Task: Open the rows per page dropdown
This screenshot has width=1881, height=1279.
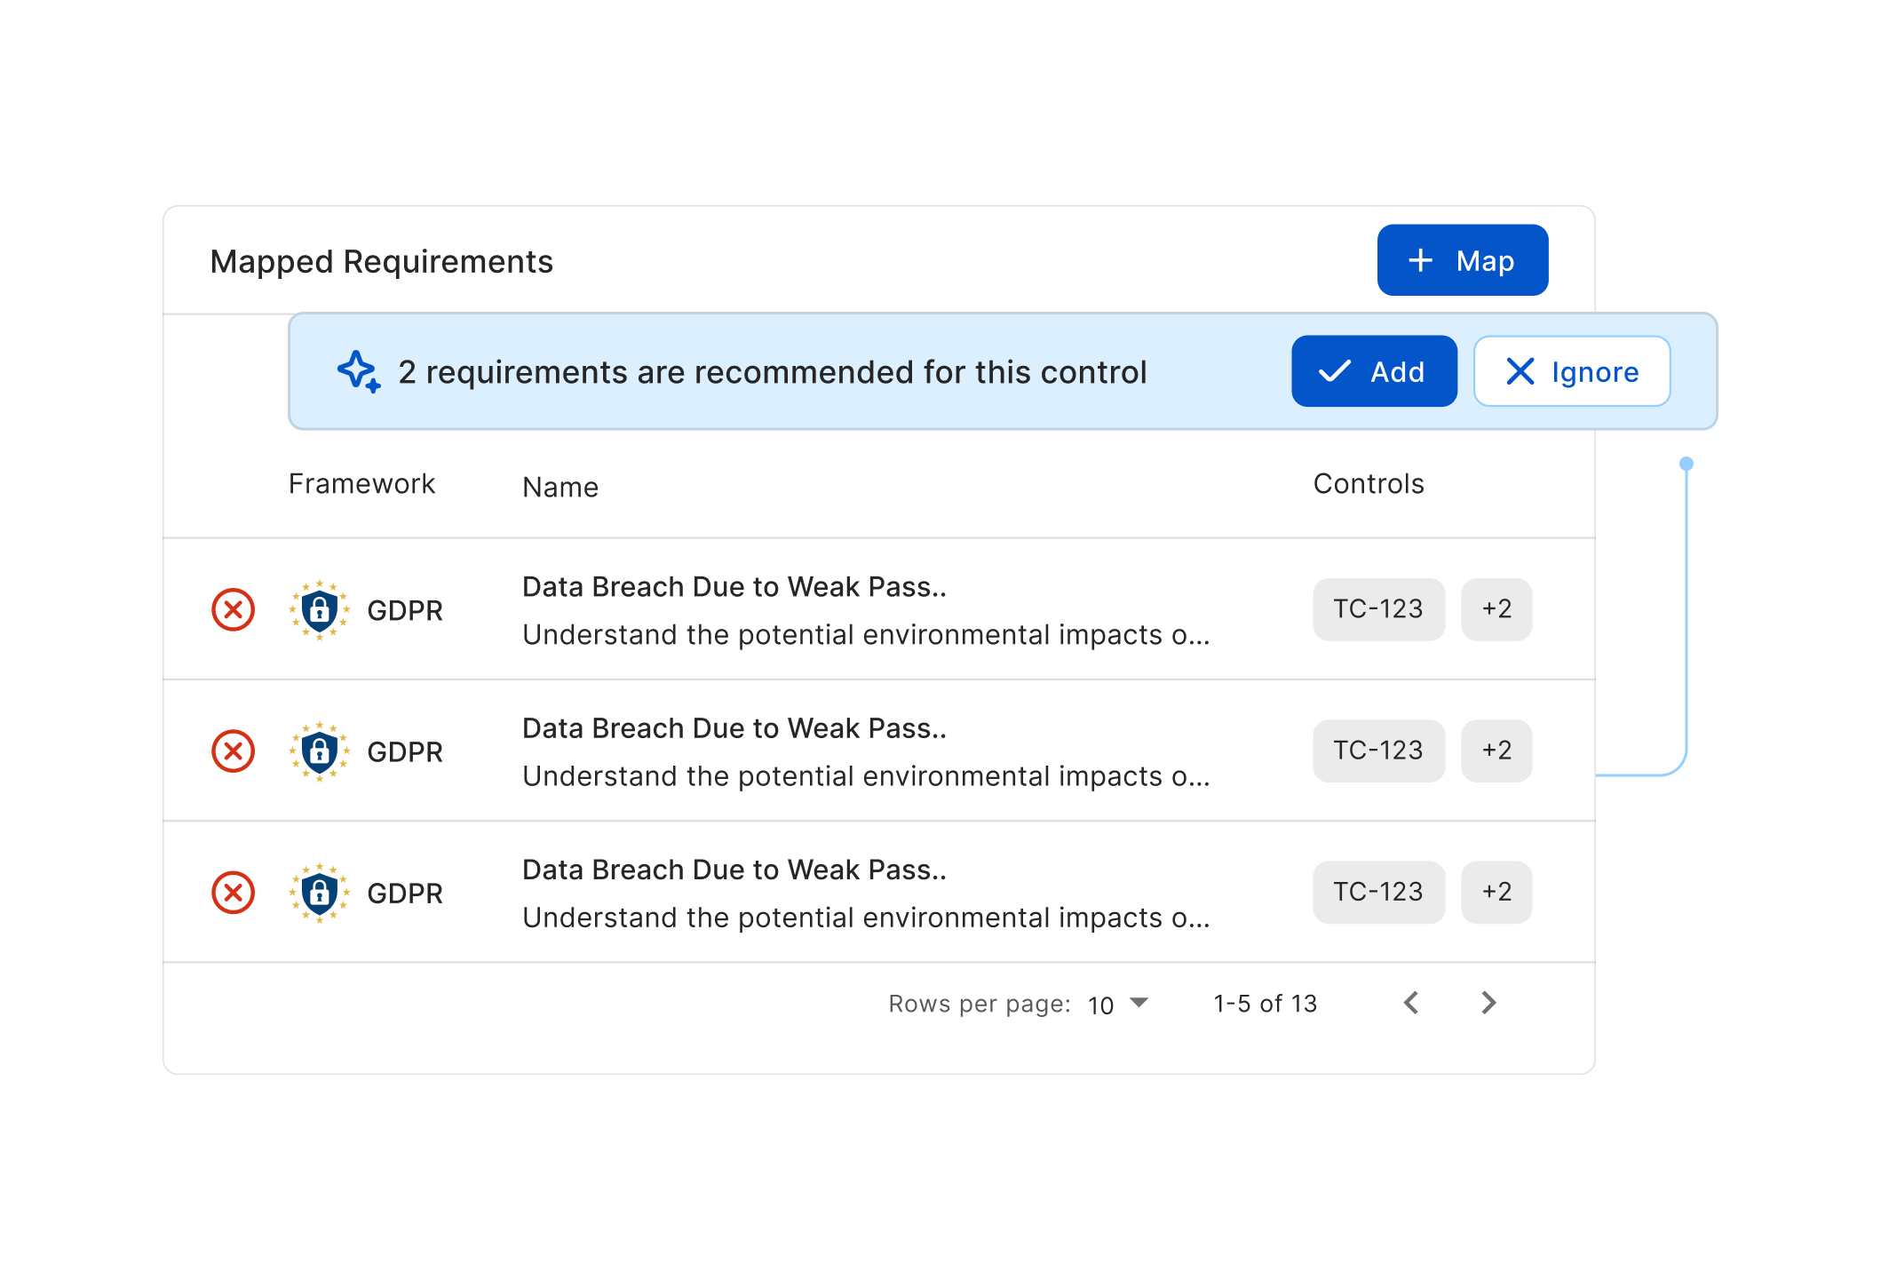Action: (x=1119, y=1004)
